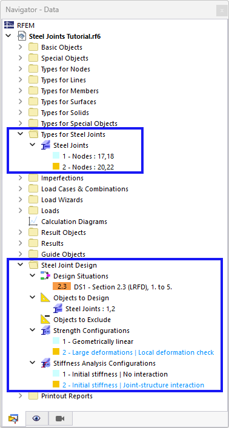Click the Steel Joints : 1,2 icon
229x428 pixels.
(58, 309)
